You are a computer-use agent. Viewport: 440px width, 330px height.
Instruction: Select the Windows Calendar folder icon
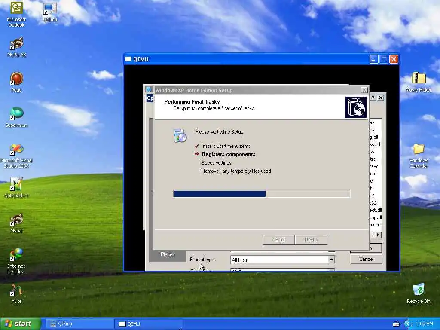click(x=419, y=156)
